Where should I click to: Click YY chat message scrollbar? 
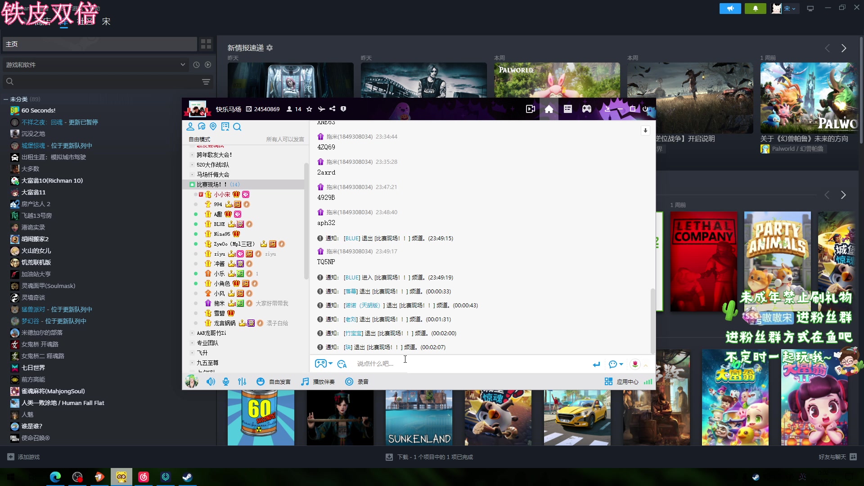point(653,321)
